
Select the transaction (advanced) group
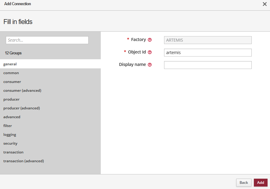pyautogui.click(x=24, y=161)
